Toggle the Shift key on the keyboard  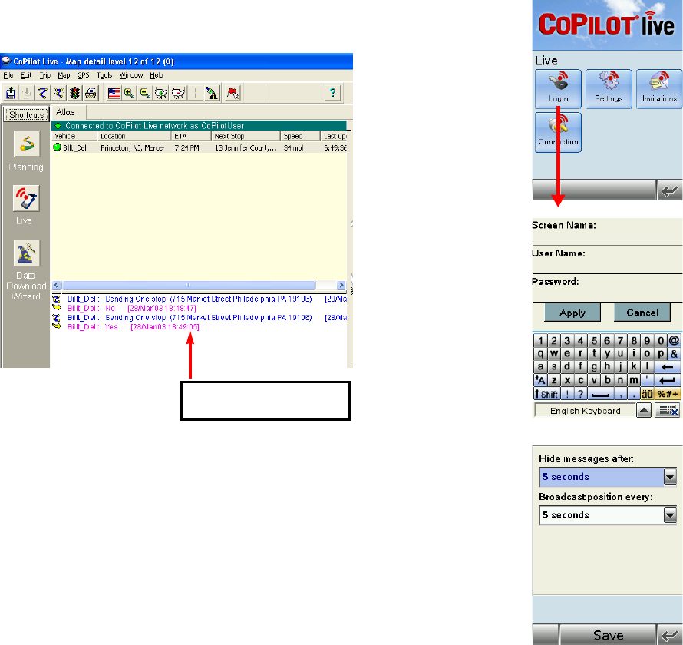[546, 394]
